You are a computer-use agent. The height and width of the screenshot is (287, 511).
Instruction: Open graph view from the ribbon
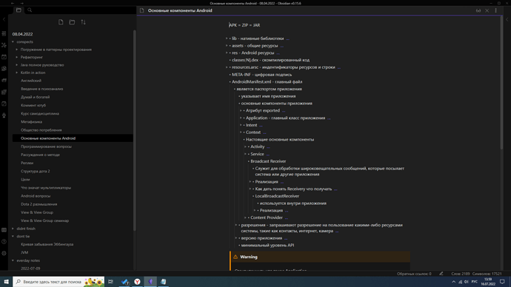[x=4, y=45]
